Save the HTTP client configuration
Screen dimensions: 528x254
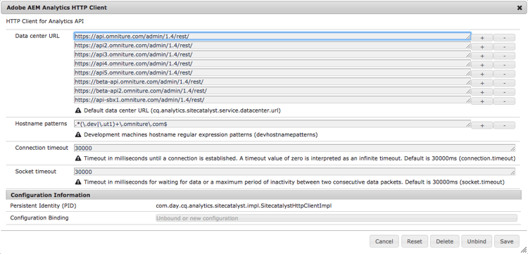coord(506,241)
